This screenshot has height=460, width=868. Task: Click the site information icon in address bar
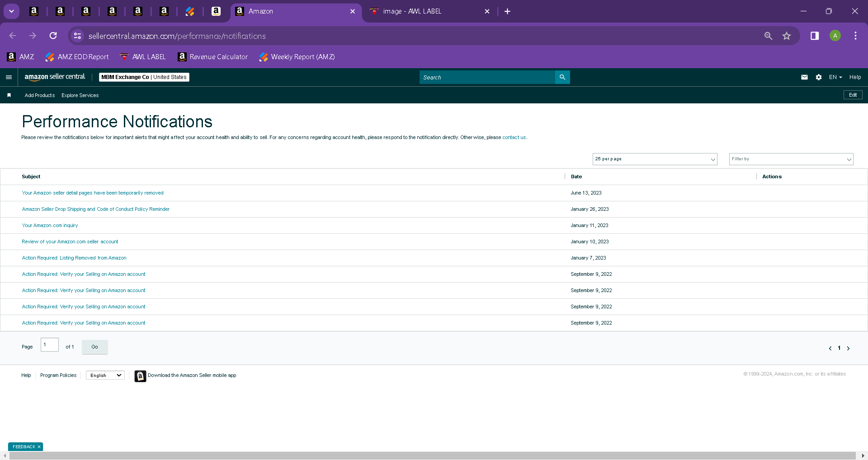pyautogui.click(x=77, y=36)
